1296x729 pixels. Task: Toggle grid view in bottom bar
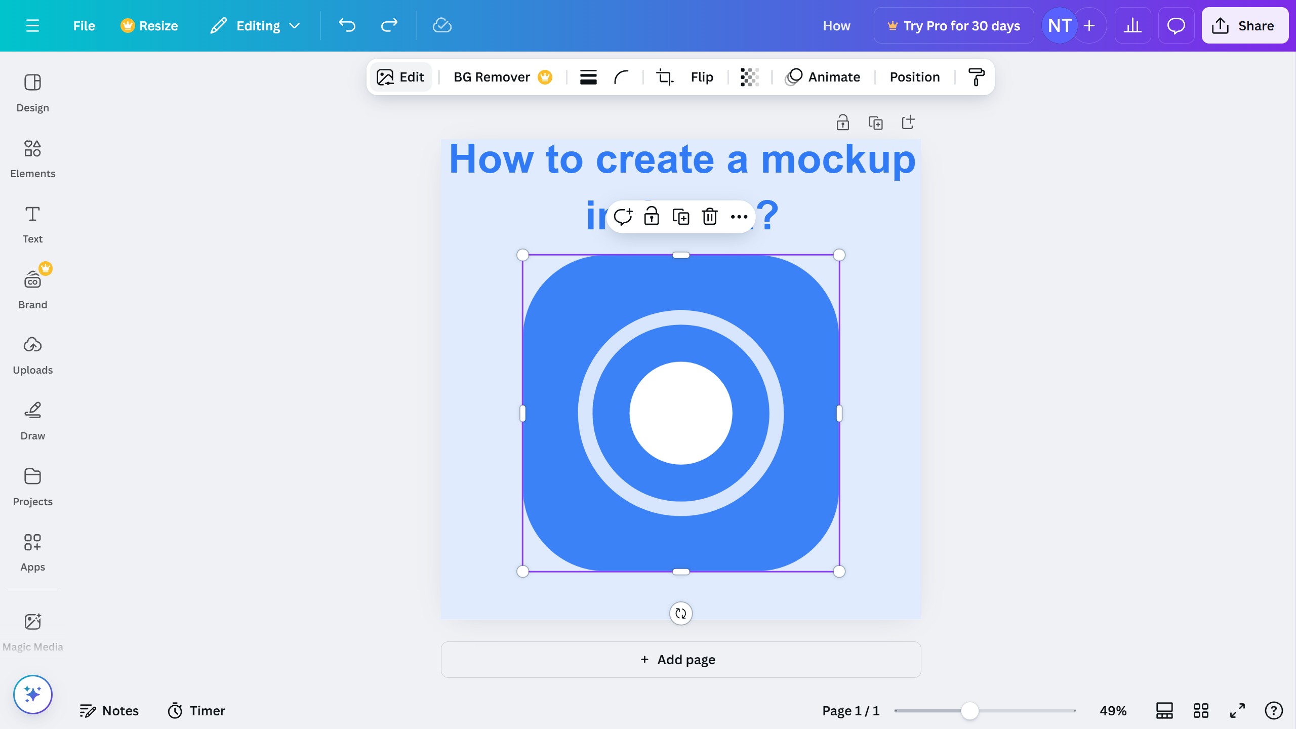tap(1201, 711)
